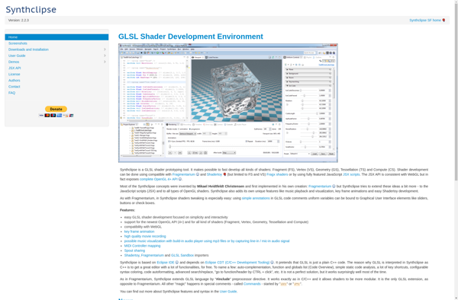Open the MIDI Controller mapping link
Screen dimensions: 458x300
pos(142,246)
